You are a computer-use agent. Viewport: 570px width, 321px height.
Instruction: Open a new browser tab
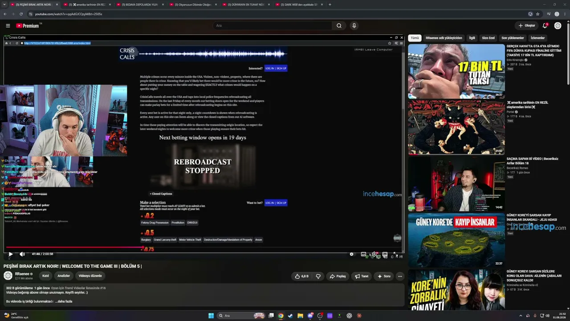pos(330,4)
